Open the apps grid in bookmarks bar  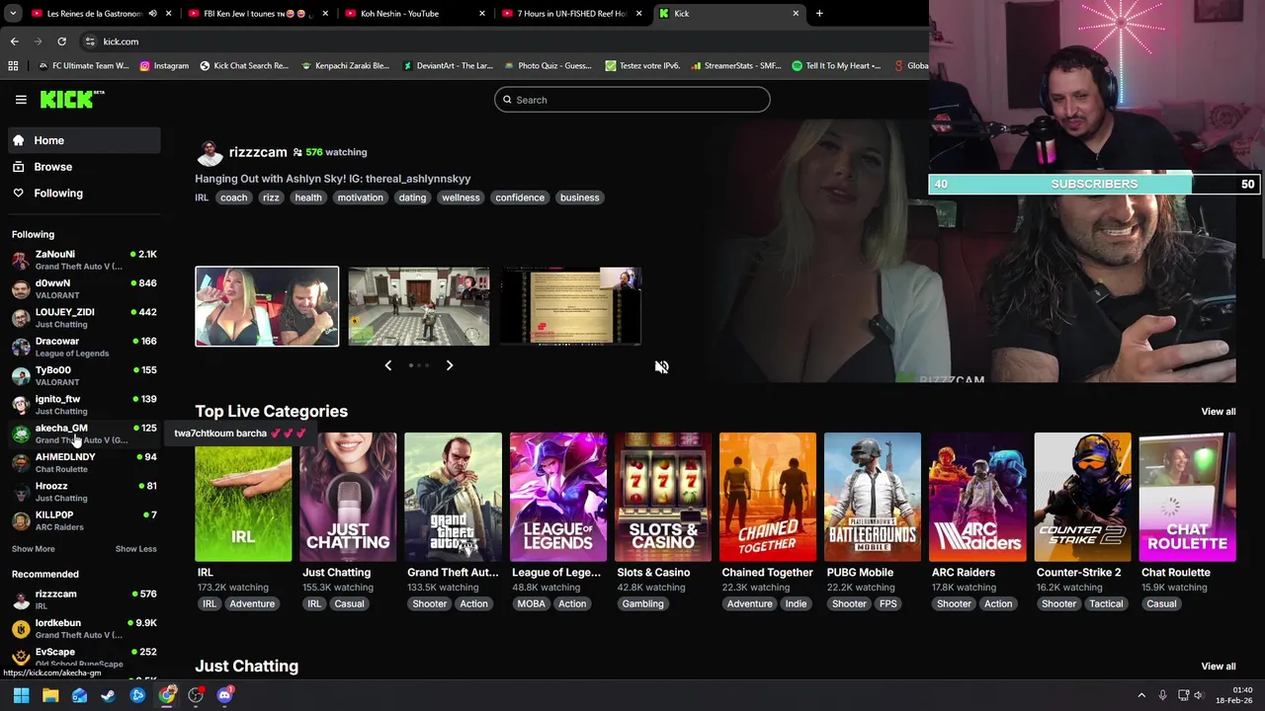tap(13, 66)
